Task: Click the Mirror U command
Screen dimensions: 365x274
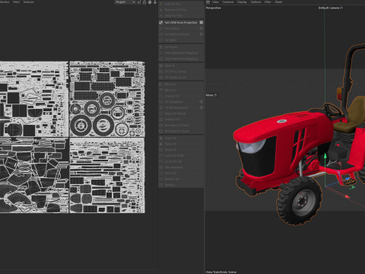Action: coord(181,84)
